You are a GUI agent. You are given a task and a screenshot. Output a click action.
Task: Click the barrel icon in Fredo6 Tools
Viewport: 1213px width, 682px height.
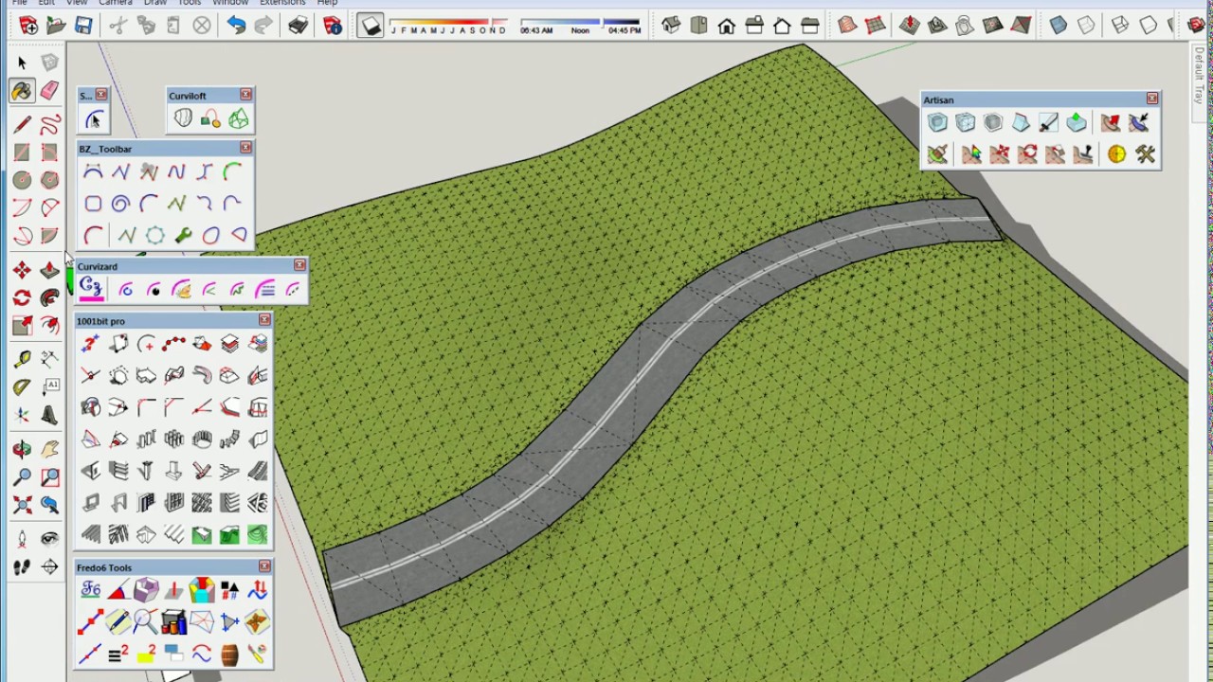pos(229,654)
